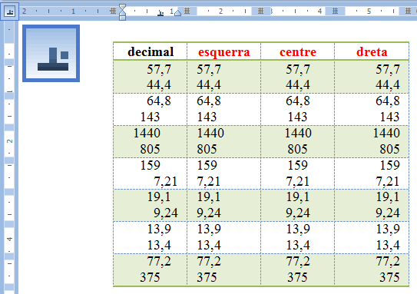
Task: Click the '4' mark on the vertical ruler
Action: (9, 239)
